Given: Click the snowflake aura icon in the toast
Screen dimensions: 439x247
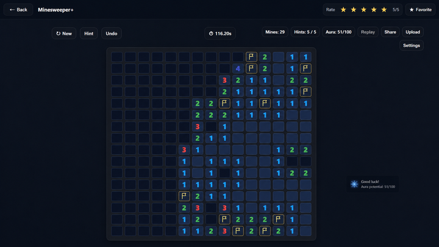Looking at the screenshot, I should point(354,184).
